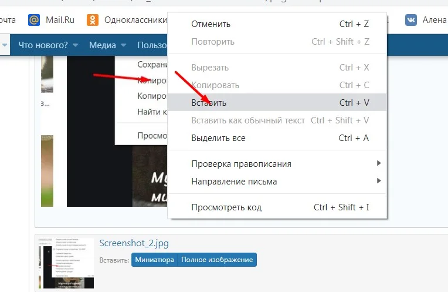Image resolution: width=448 pixels, height=292 pixels.
Task: Insert attachment as Полное изображение
Action: pos(217,260)
